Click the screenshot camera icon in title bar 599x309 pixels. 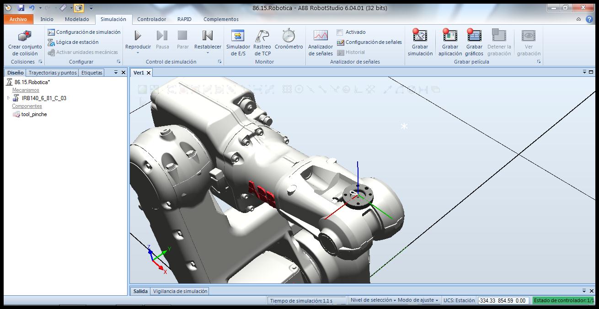tap(79, 8)
